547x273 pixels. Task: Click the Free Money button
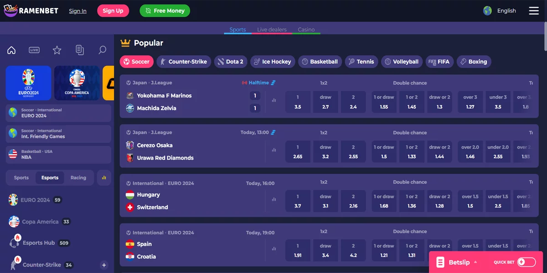click(x=165, y=10)
